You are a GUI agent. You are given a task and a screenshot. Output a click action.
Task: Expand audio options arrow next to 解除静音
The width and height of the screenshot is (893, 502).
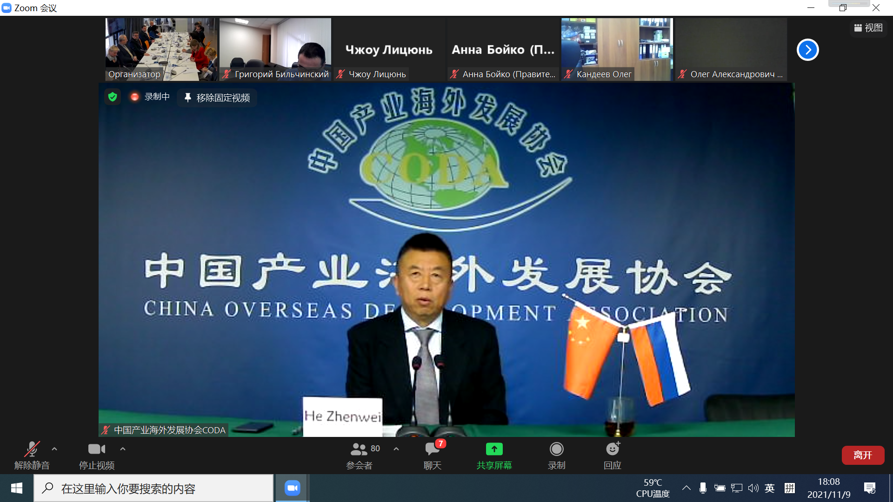[x=54, y=449]
